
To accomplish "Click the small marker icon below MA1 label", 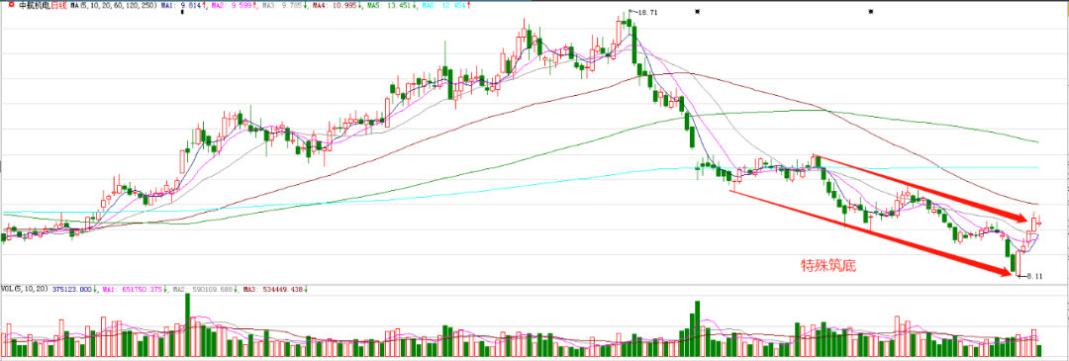I will [182, 12].
